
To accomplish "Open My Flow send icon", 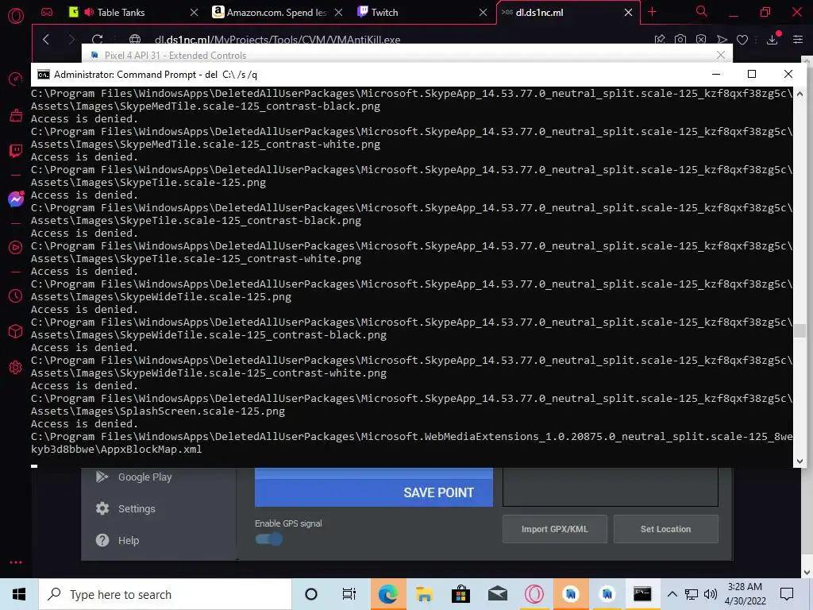I will tap(722, 40).
